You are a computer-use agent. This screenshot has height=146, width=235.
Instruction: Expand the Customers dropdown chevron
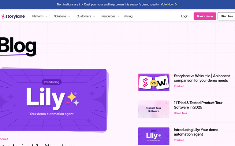94,16
